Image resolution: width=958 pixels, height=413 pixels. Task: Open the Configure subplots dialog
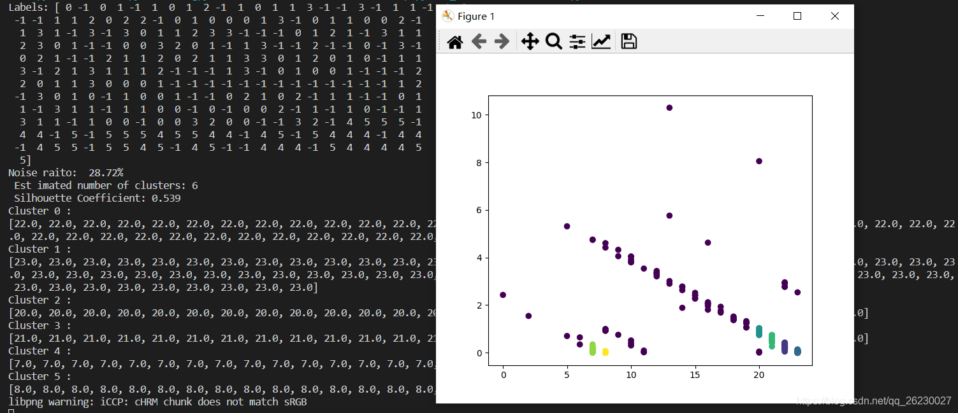coord(577,42)
